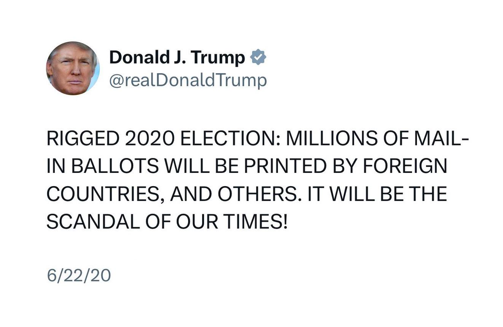Click the word ELECTION: in first line
This screenshot has height=327, width=503.
(x=230, y=139)
